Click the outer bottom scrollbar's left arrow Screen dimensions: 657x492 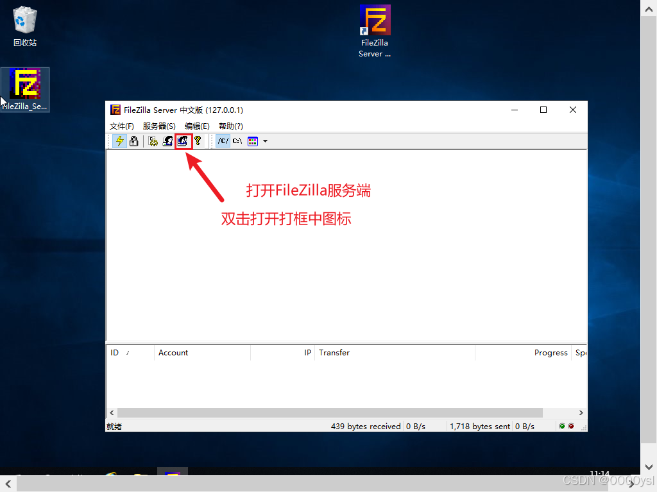(x=8, y=484)
